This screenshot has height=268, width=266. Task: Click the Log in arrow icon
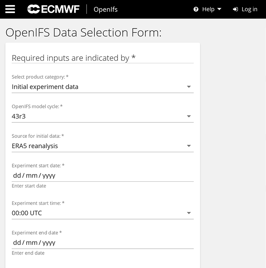tap(236, 9)
